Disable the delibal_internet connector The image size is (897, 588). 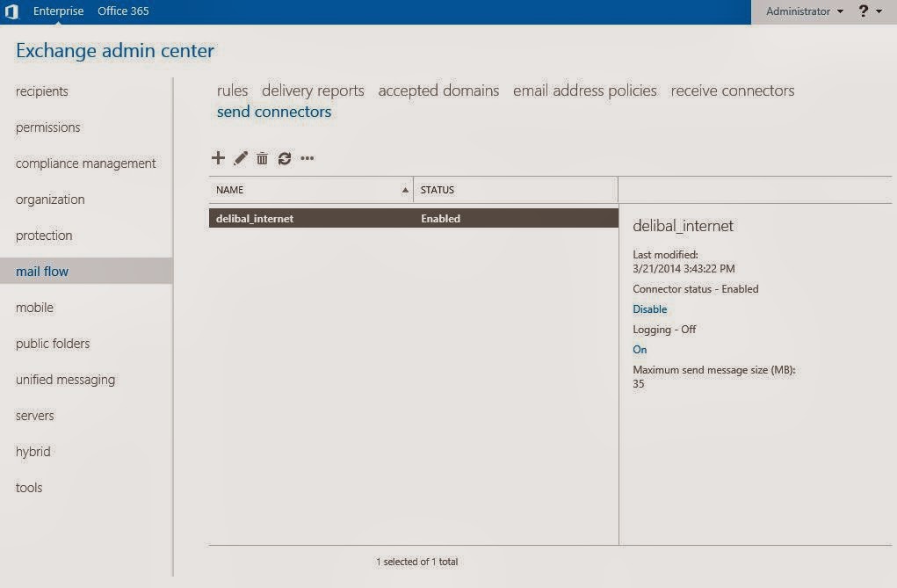(649, 309)
